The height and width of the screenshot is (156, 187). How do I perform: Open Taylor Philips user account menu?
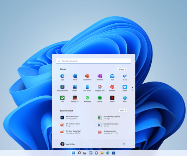click(67, 144)
